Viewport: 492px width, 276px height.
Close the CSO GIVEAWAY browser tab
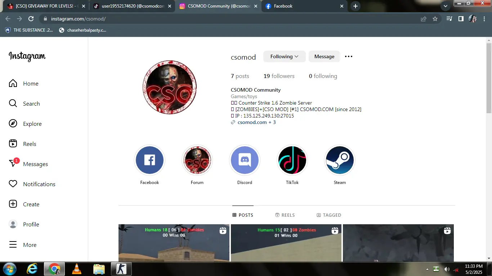84,6
